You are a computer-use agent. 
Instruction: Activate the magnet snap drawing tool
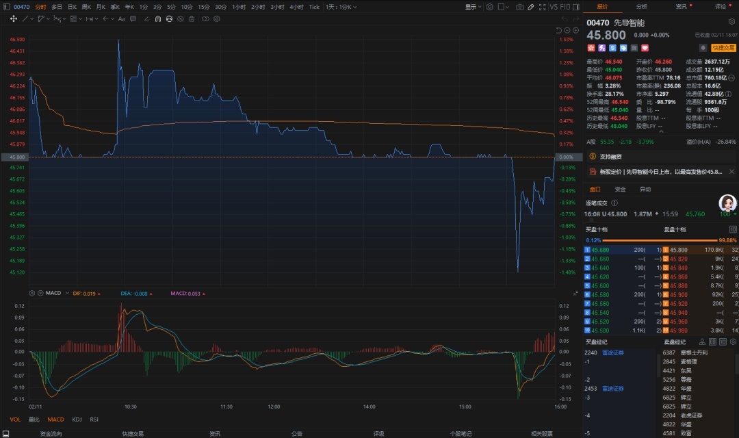pyautogui.click(x=158, y=18)
